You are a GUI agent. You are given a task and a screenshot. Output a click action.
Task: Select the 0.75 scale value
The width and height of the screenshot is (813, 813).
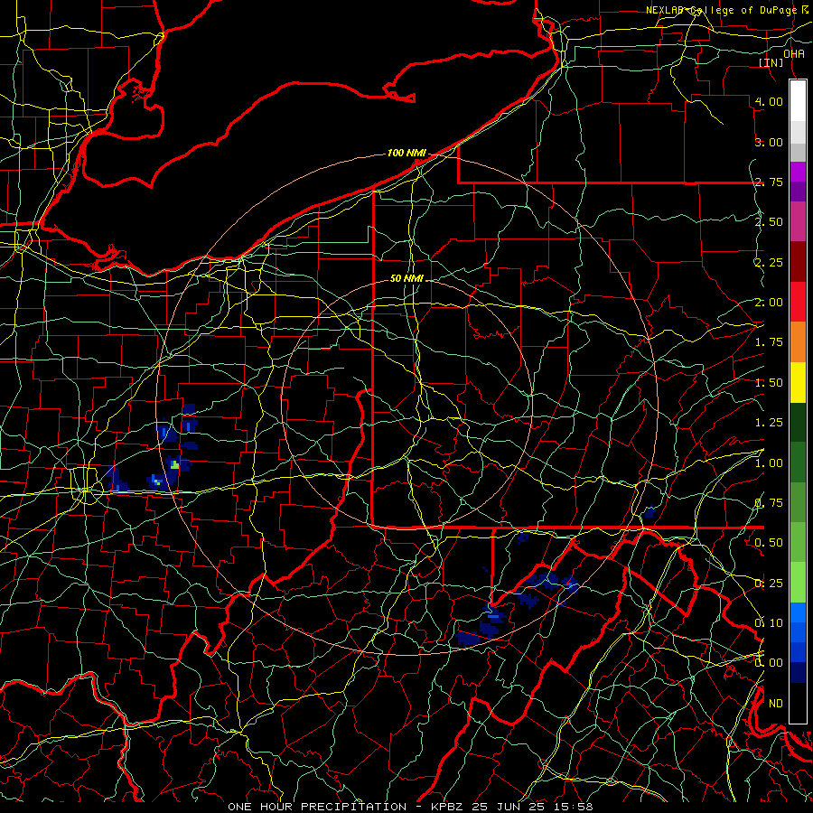pos(769,503)
